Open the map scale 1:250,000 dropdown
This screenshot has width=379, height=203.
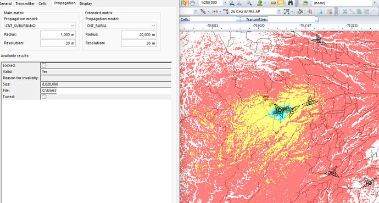225,3
